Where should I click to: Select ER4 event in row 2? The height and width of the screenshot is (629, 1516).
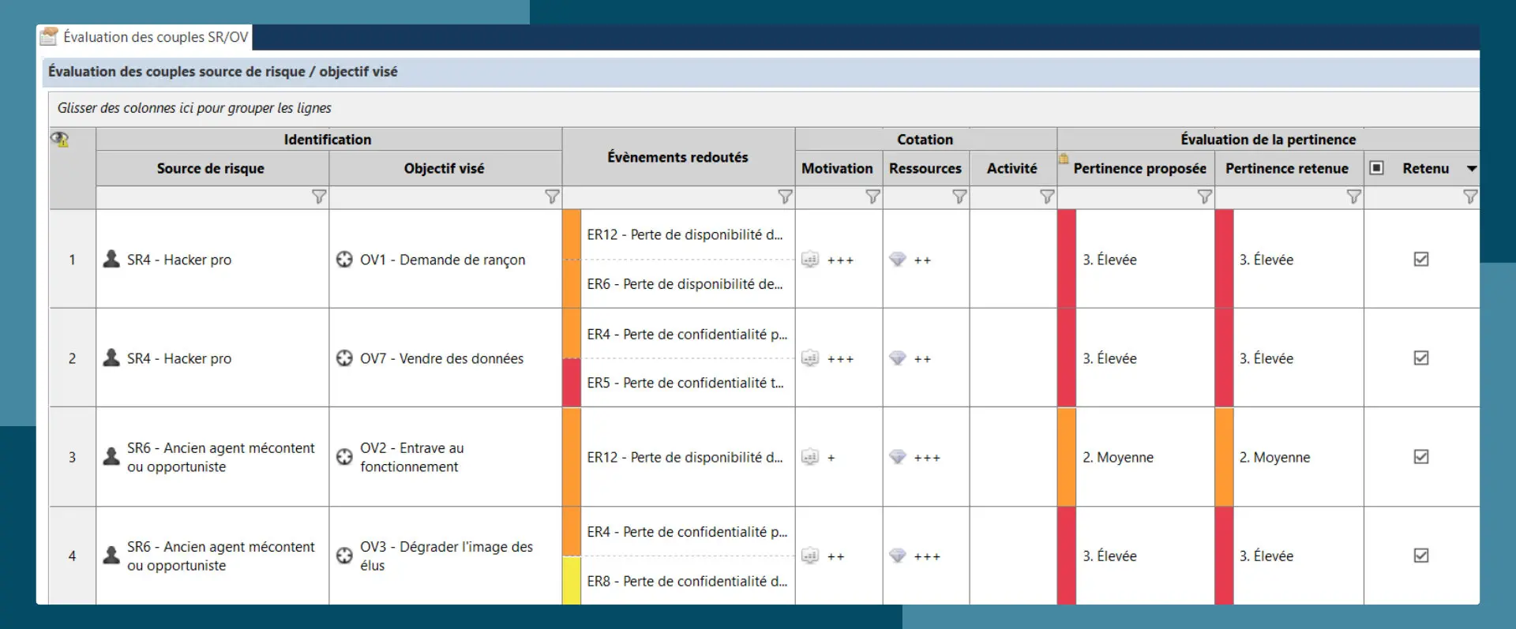click(687, 334)
